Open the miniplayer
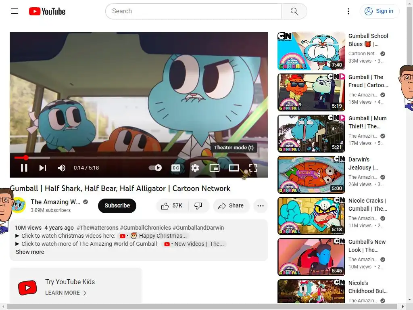 pyautogui.click(x=215, y=168)
